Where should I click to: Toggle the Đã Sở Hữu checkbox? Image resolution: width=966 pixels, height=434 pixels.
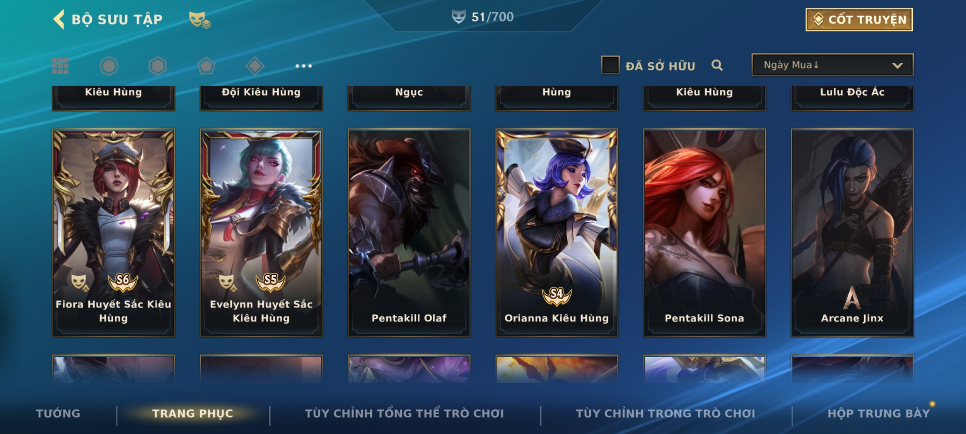click(610, 65)
